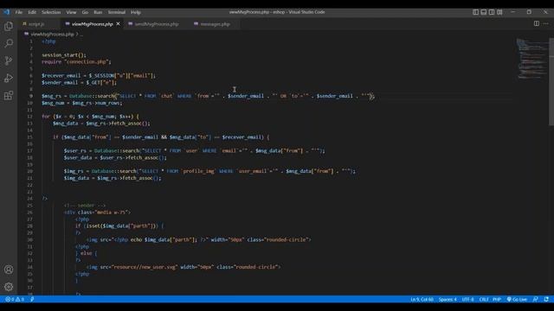Open the Edit menu

tap(32, 12)
